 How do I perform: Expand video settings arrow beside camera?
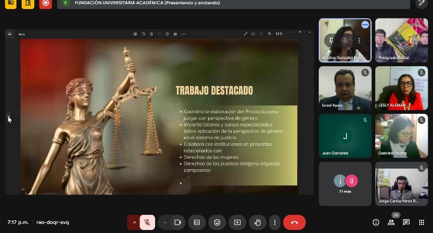[165, 222]
